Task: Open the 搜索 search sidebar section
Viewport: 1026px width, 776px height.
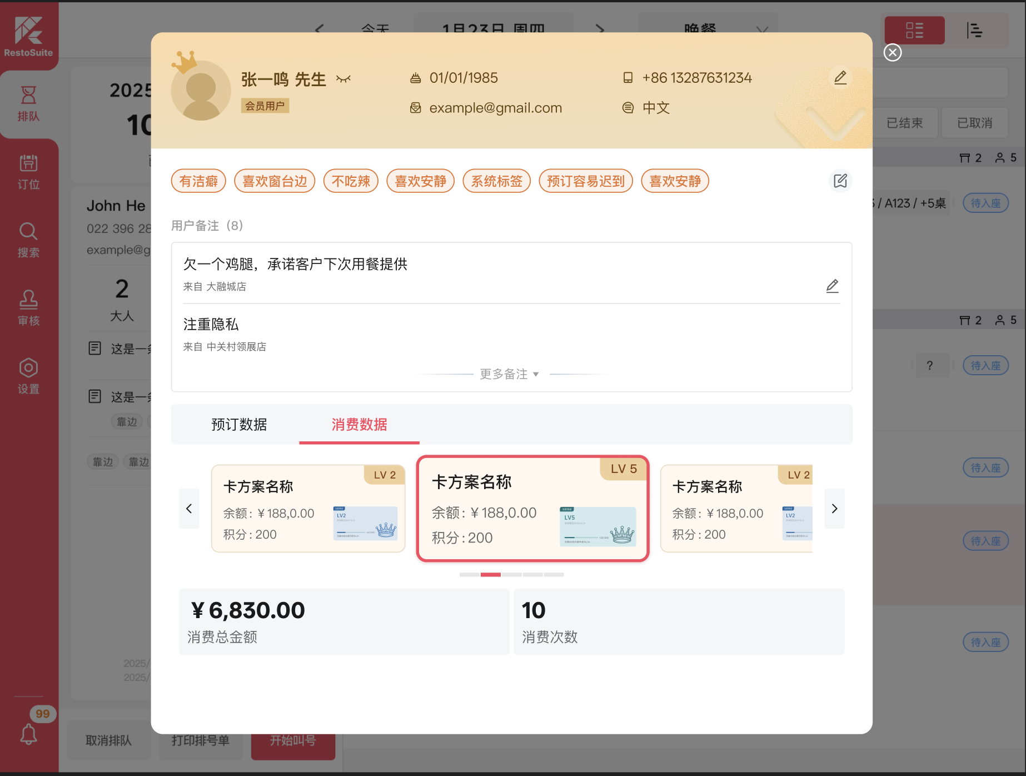Action: point(28,240)
